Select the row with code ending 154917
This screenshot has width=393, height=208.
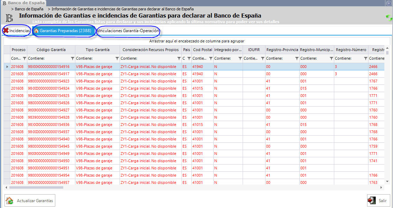point(194,74)
